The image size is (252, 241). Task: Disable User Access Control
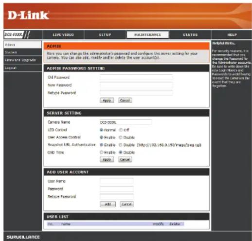[121, 138]
